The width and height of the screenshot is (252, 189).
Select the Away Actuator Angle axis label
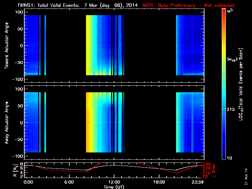[7, 123]
